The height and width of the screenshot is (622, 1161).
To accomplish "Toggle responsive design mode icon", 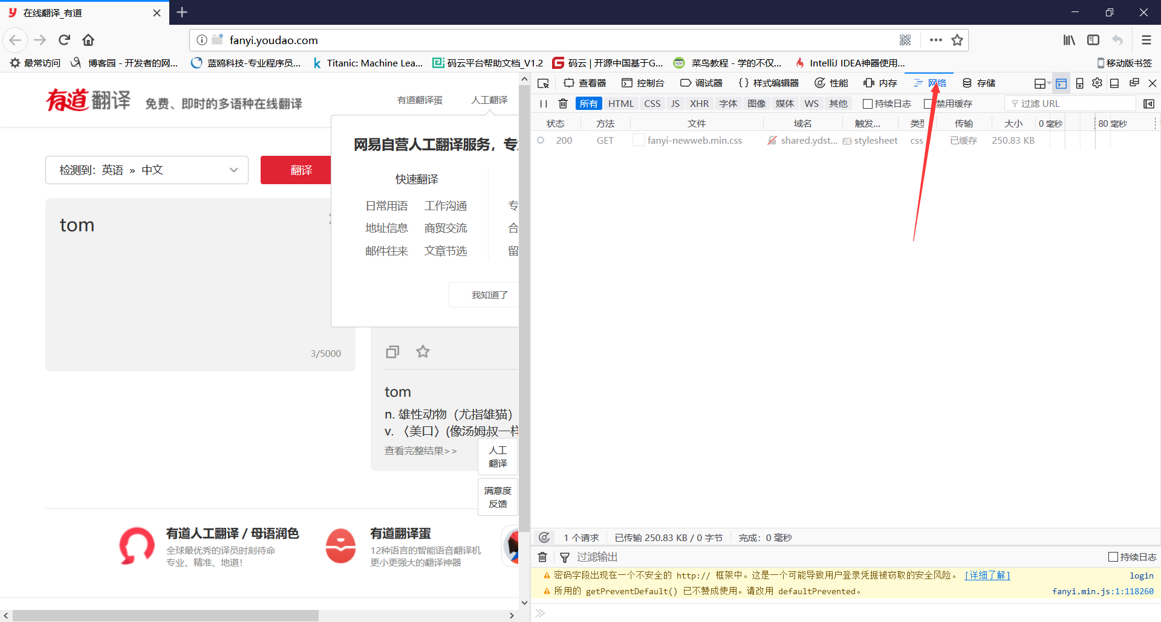I will (1079, 83).
